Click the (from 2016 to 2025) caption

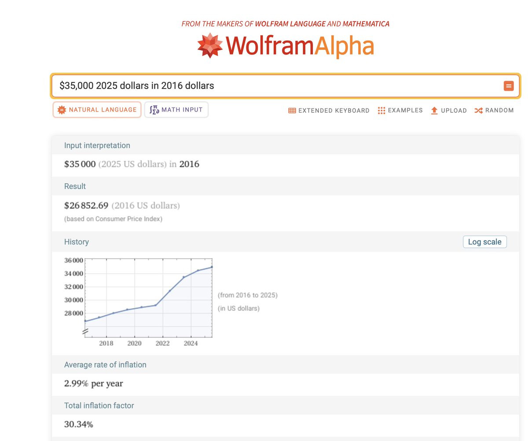(x=248, y=295)
